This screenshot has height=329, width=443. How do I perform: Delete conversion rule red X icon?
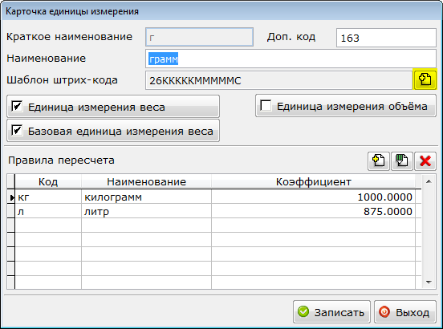(425, 161)
